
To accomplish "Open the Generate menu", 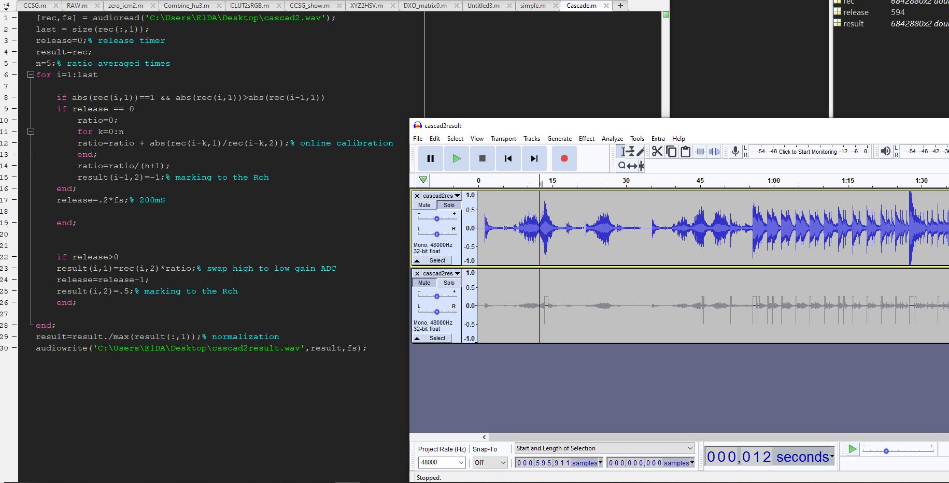I will (559, 139).
